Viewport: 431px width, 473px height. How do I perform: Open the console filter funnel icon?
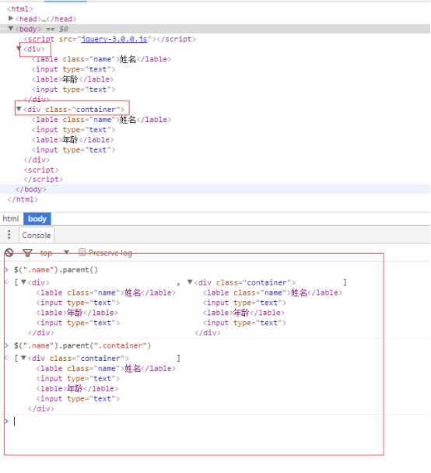(x=27, y=253)
